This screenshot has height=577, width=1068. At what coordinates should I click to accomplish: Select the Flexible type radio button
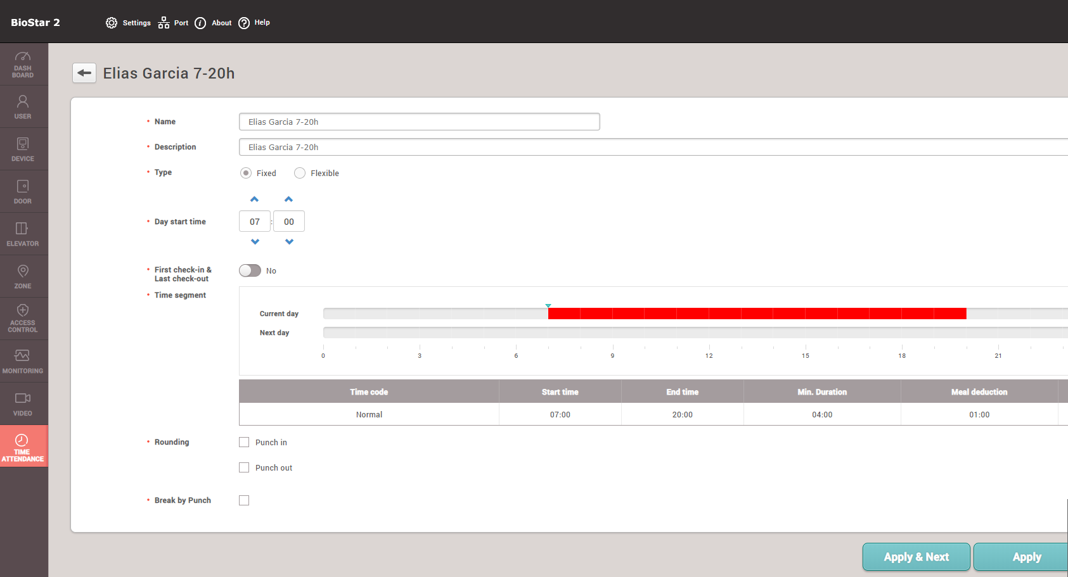tap(300, 174)
